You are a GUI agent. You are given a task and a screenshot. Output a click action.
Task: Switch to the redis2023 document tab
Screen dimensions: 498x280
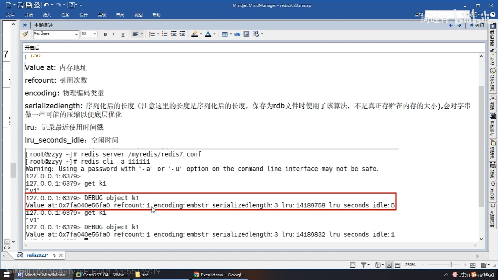37,255
